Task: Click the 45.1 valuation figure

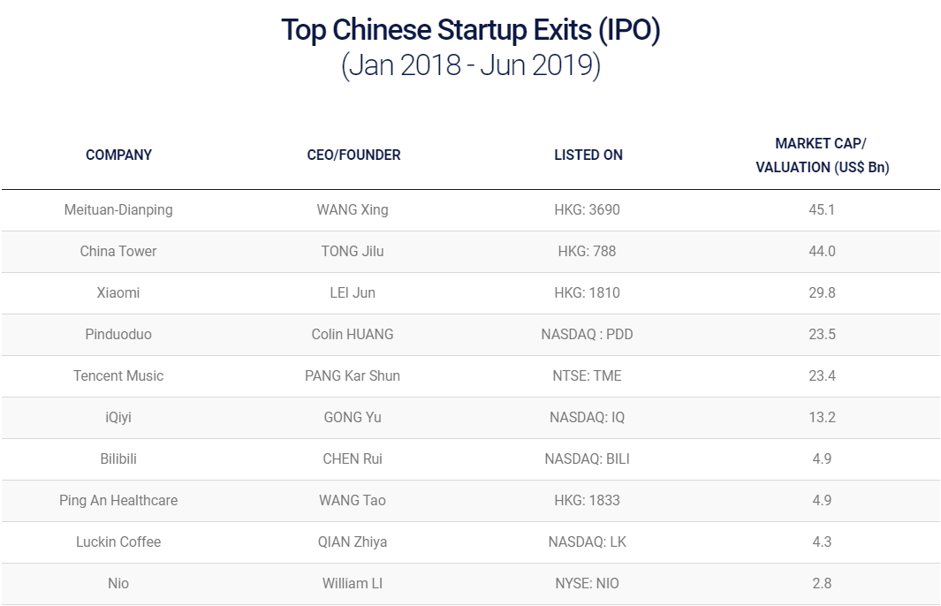Action: click(x=822, y=210)
